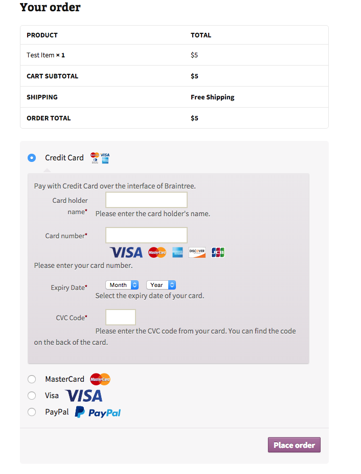Click the large Visa payment option logo

[x=83, y=396]
